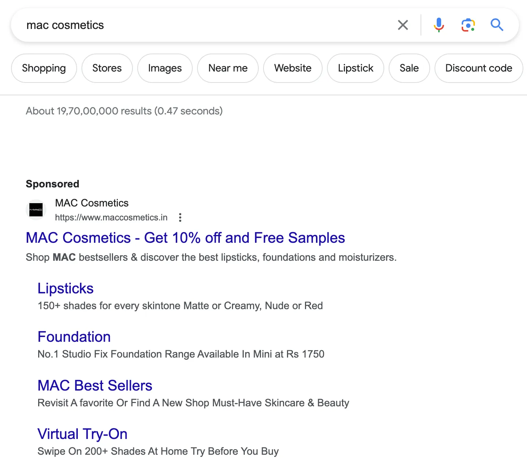The width and height of the screenshot is (527, 465).
Task: Choose the Near me filter chip
Action: pyautogui.click(x=228, y=68)
